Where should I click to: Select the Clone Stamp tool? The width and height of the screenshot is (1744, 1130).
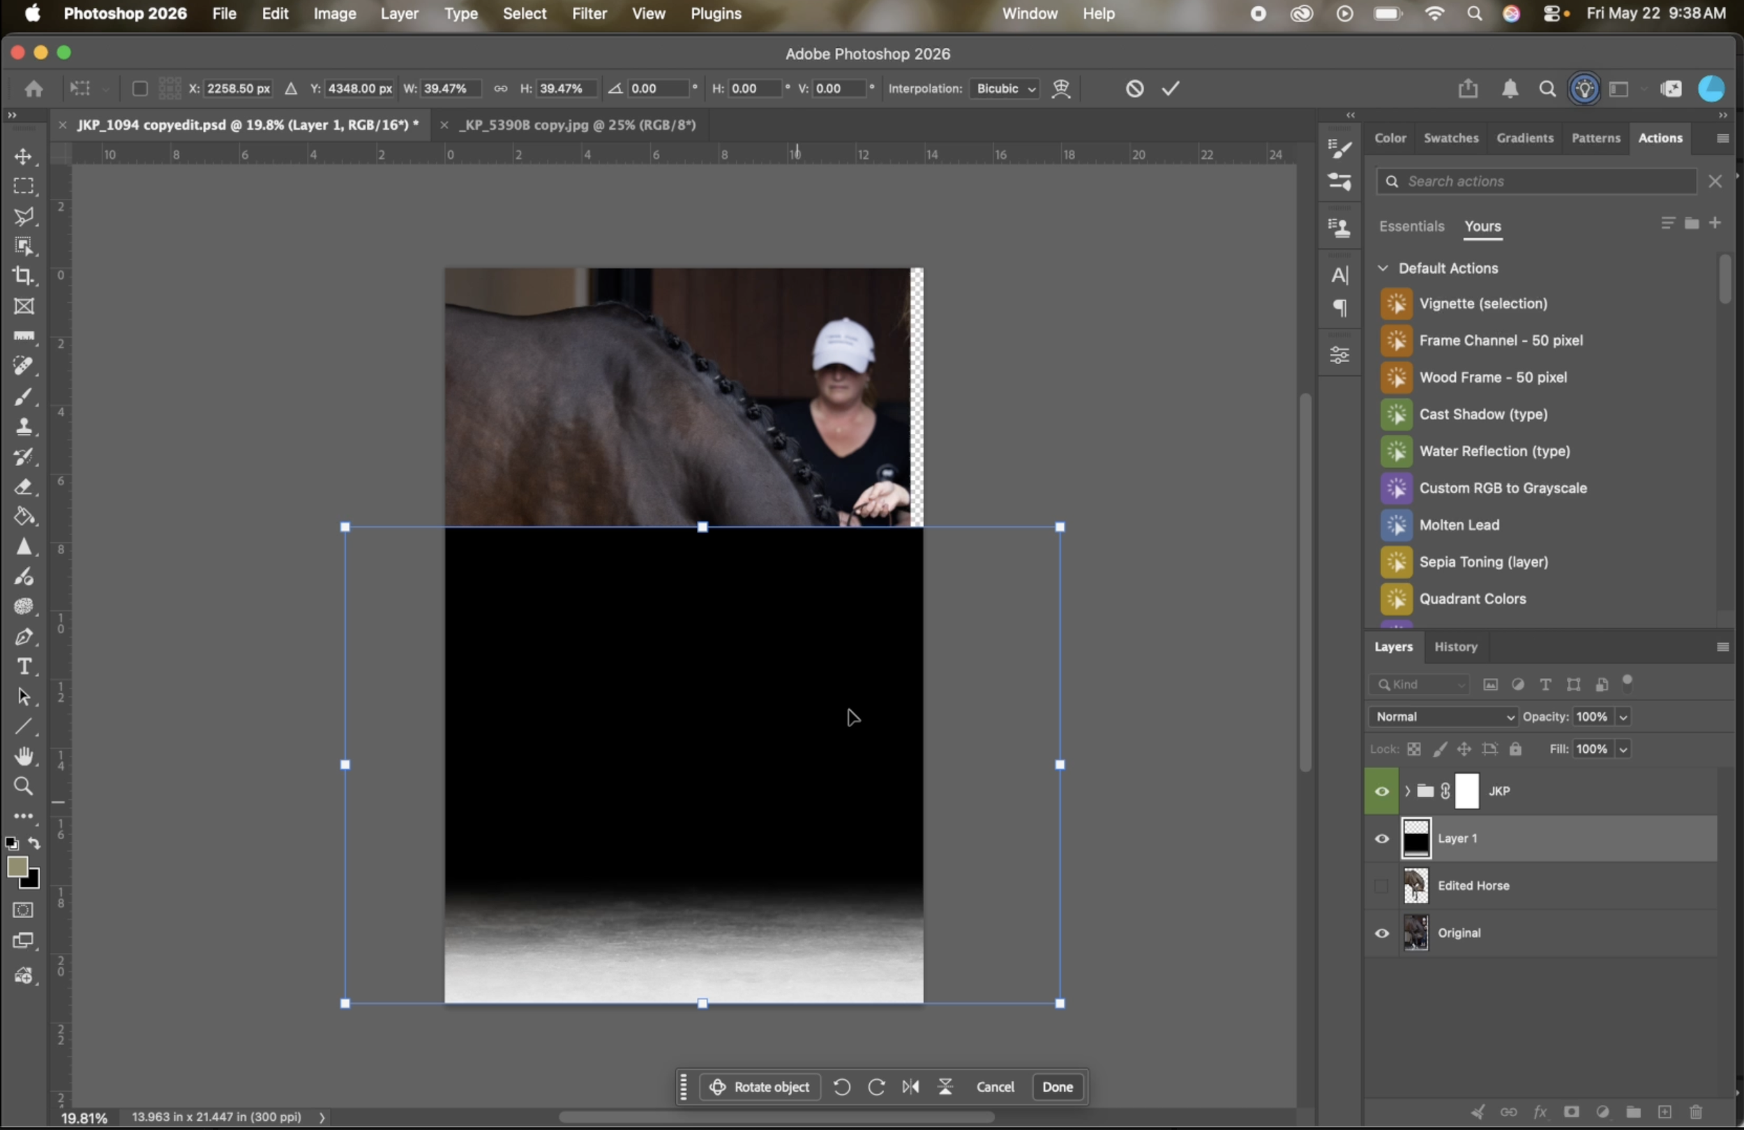tap(24, 426)
